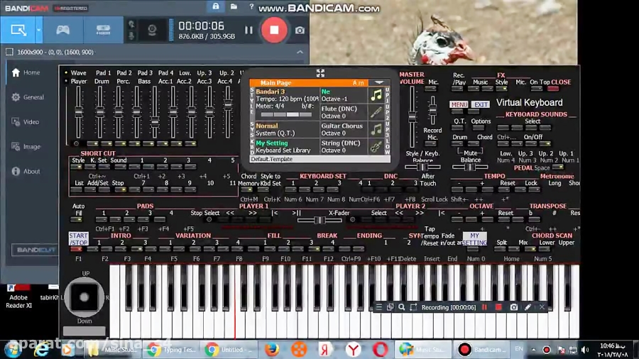Viewport: 639px width, 359px height.
Task: Toggle the On Top button
Action: click(x=536, y=89)
